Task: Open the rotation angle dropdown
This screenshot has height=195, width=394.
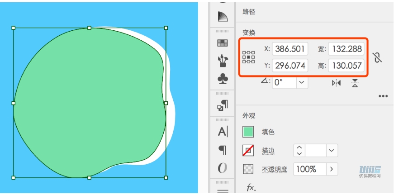Action: pyautogui.click(x=302, y=82)
